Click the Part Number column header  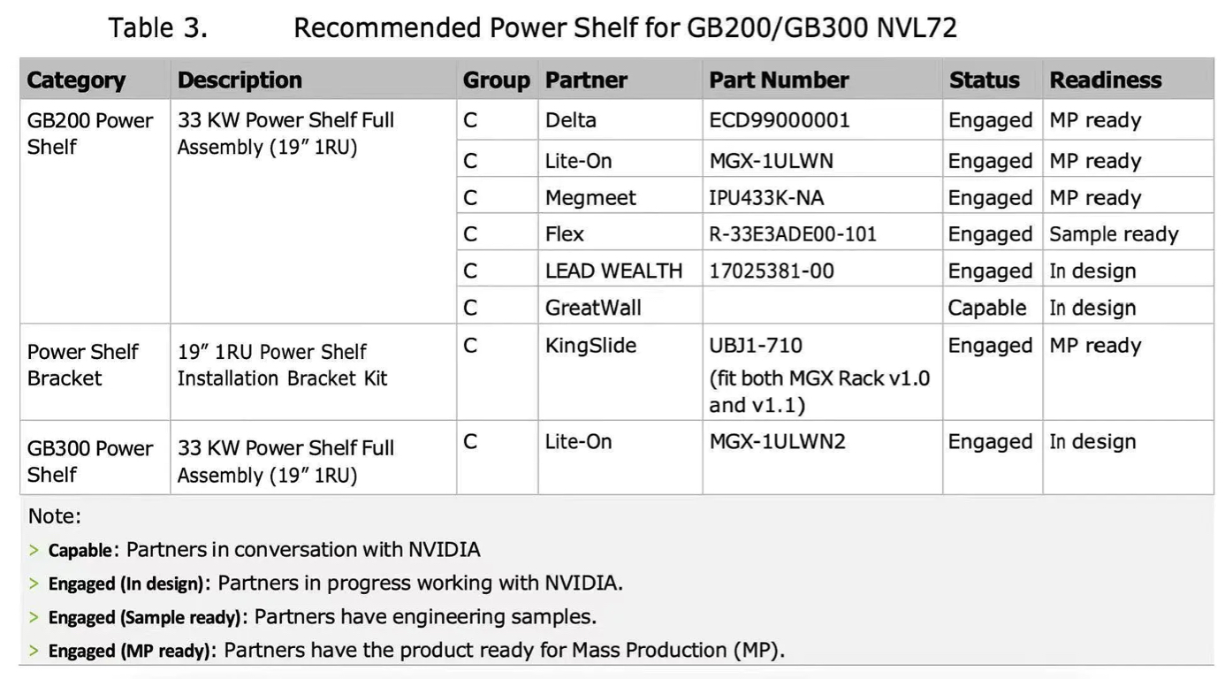(x=779, y=80)
